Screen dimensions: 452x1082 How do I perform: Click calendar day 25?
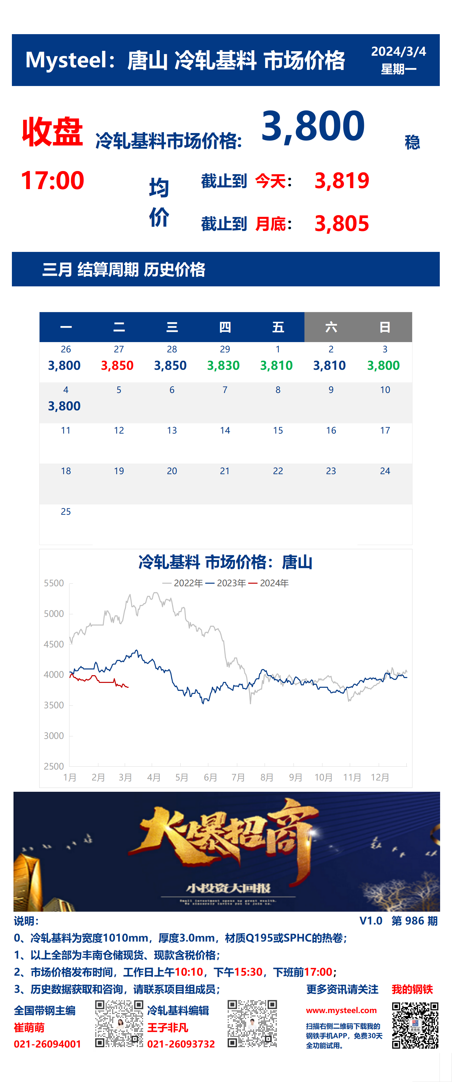click(66, 512)
